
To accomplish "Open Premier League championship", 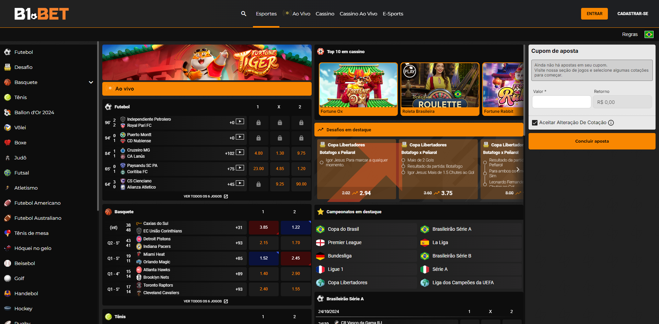I will click(x=366, y=242).
